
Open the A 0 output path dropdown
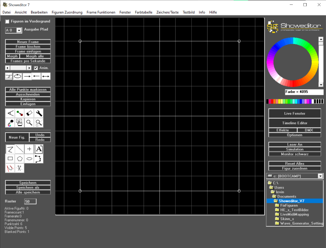coord(19,30)
